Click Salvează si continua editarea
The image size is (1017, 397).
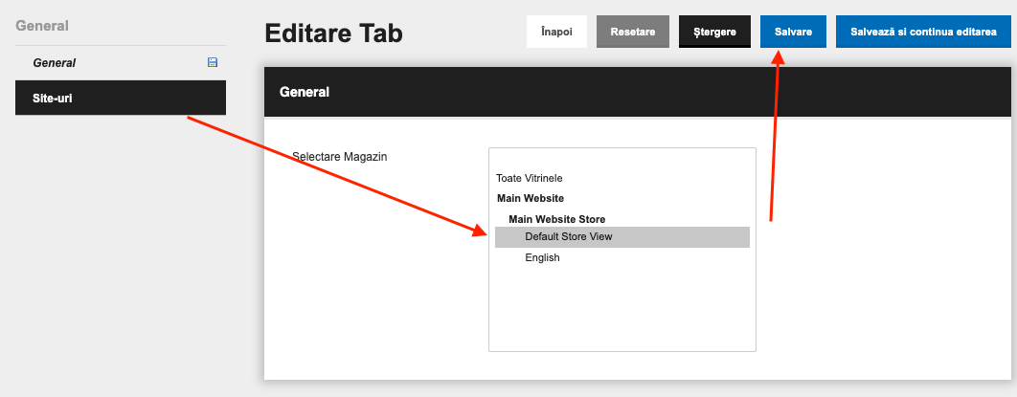click(923, 32)
